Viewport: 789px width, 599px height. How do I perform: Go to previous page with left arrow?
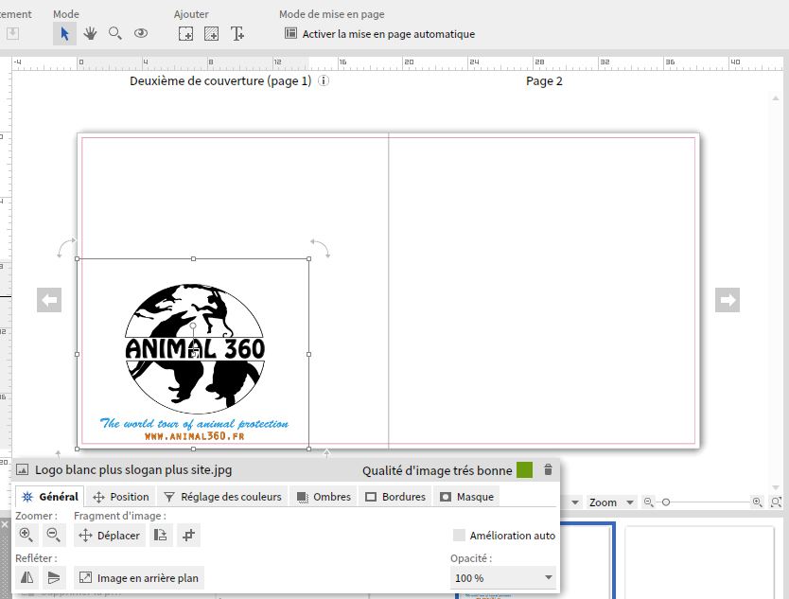tap(49, 300)
